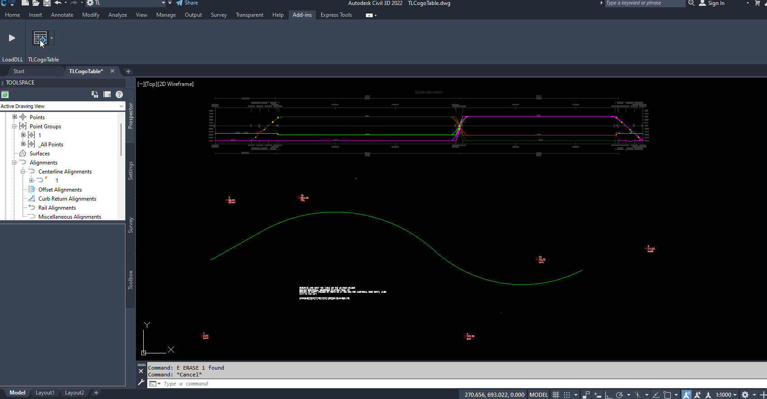Run the LoadDLL play icon
Screen dimensions: 767x399
click(x=12, y=38)
